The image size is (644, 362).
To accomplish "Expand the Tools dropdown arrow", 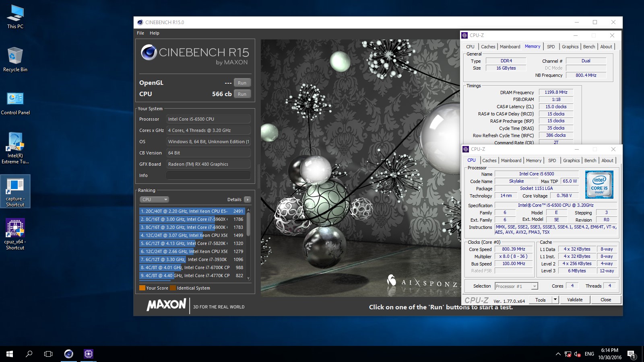I will click(555, 300).
